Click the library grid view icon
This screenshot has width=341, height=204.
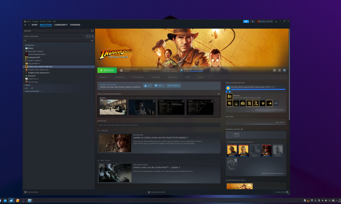(92, 31)
